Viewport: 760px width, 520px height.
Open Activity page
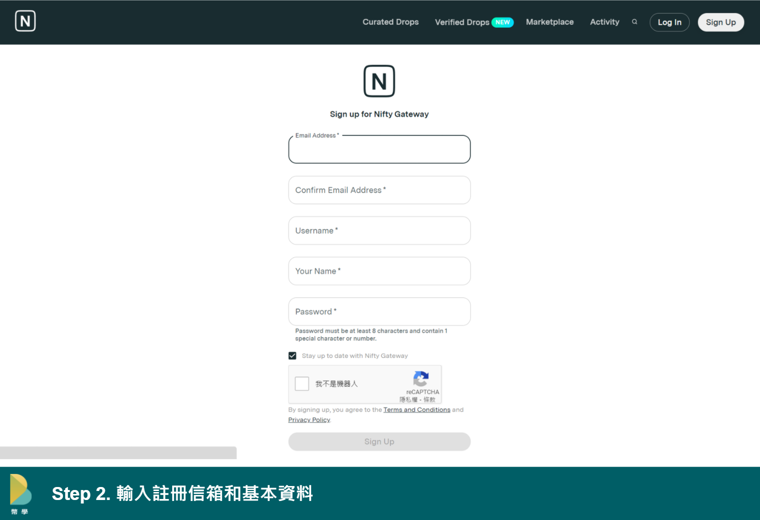pyautogui.click(x=604, y=22)
